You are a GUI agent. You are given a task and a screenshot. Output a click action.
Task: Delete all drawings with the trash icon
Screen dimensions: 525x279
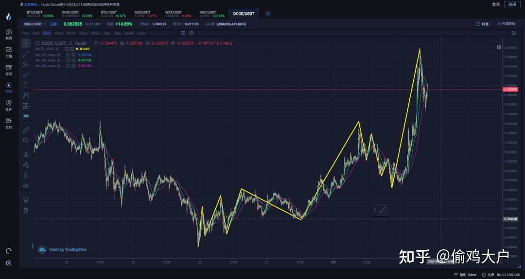[x=26, y=210]
